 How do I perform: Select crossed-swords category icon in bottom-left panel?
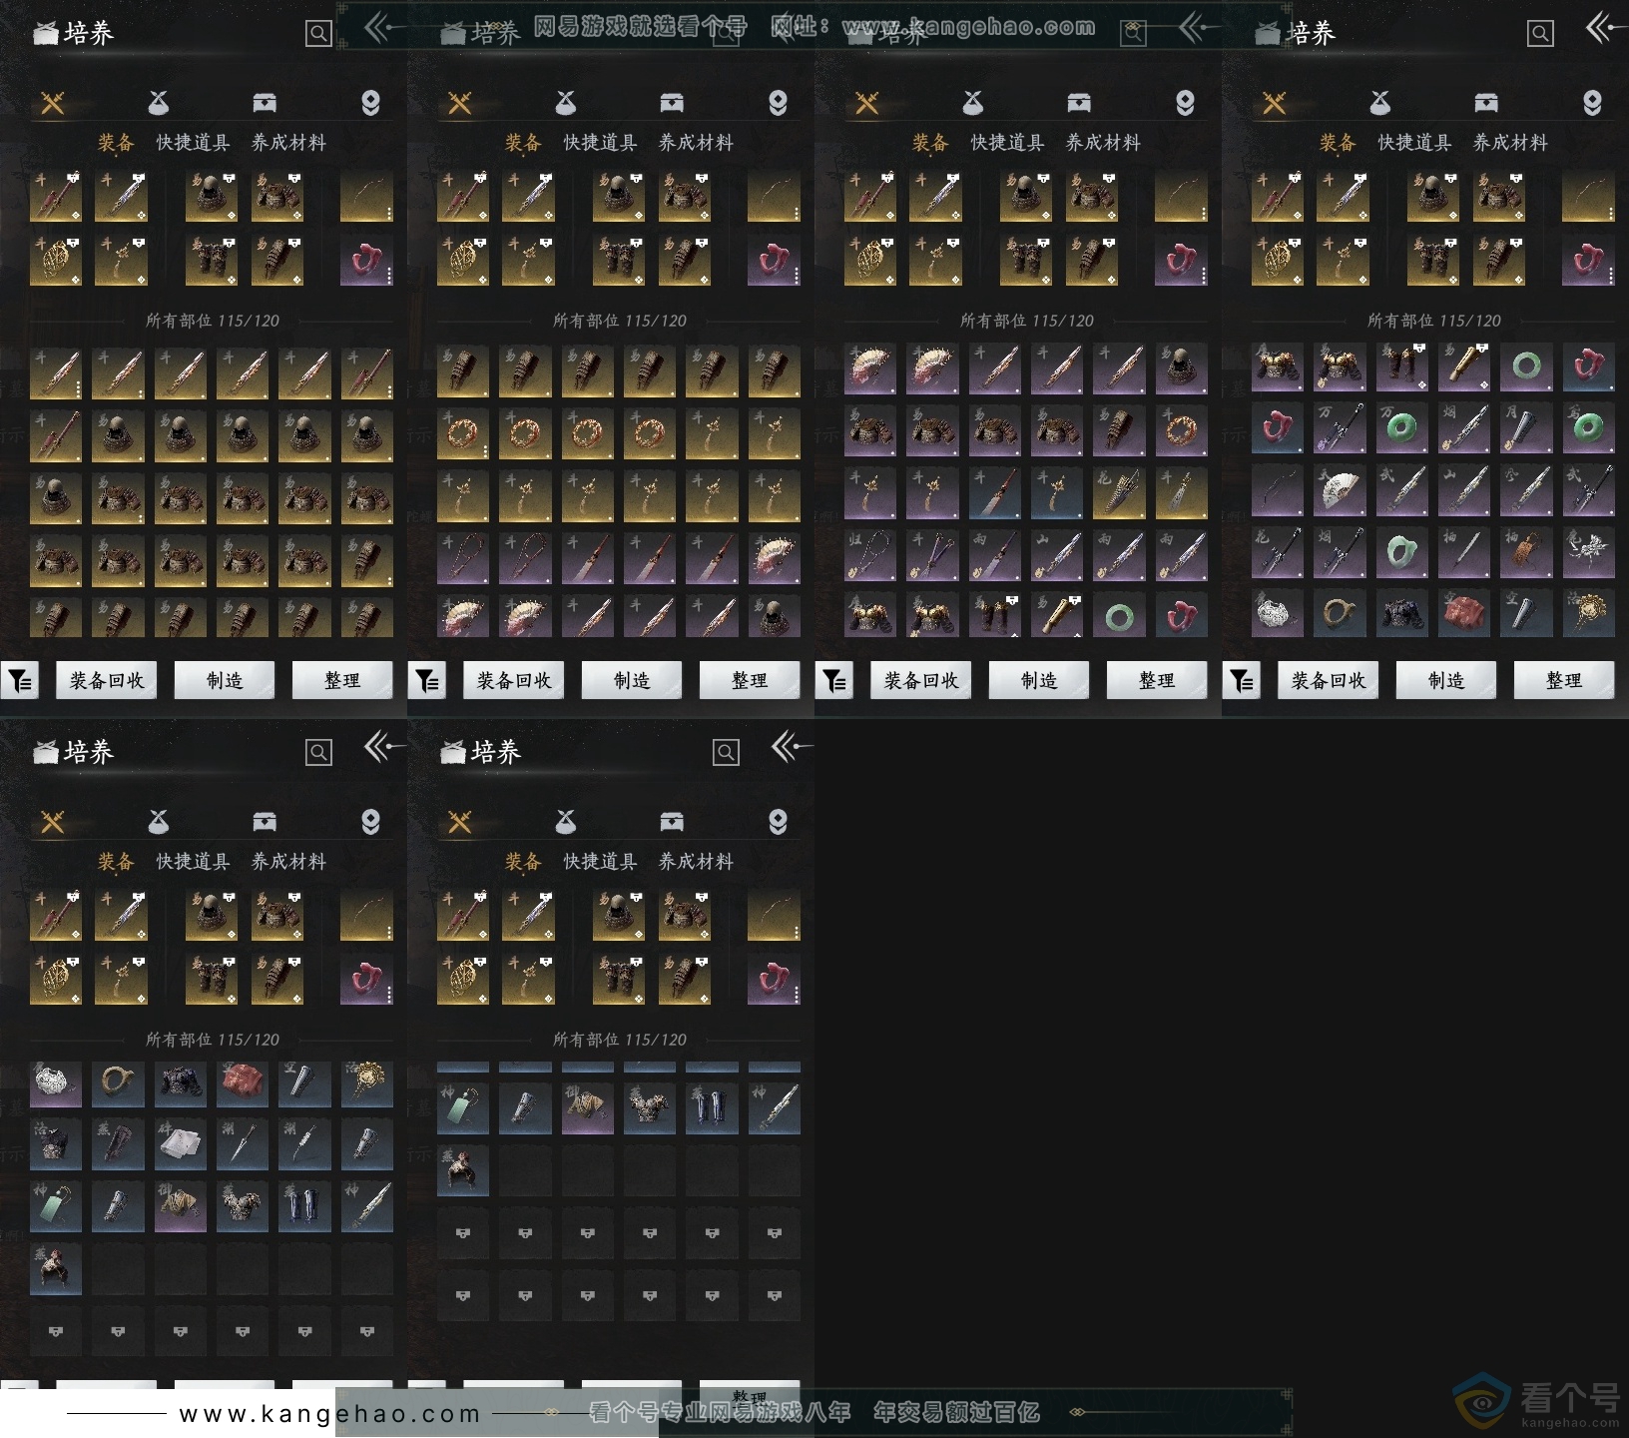(x=53, y=822)
